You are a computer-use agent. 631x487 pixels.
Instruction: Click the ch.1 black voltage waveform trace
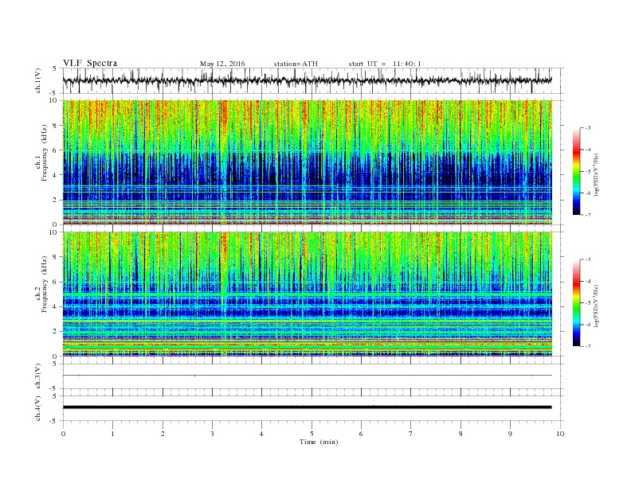click(x=307, y=80)
